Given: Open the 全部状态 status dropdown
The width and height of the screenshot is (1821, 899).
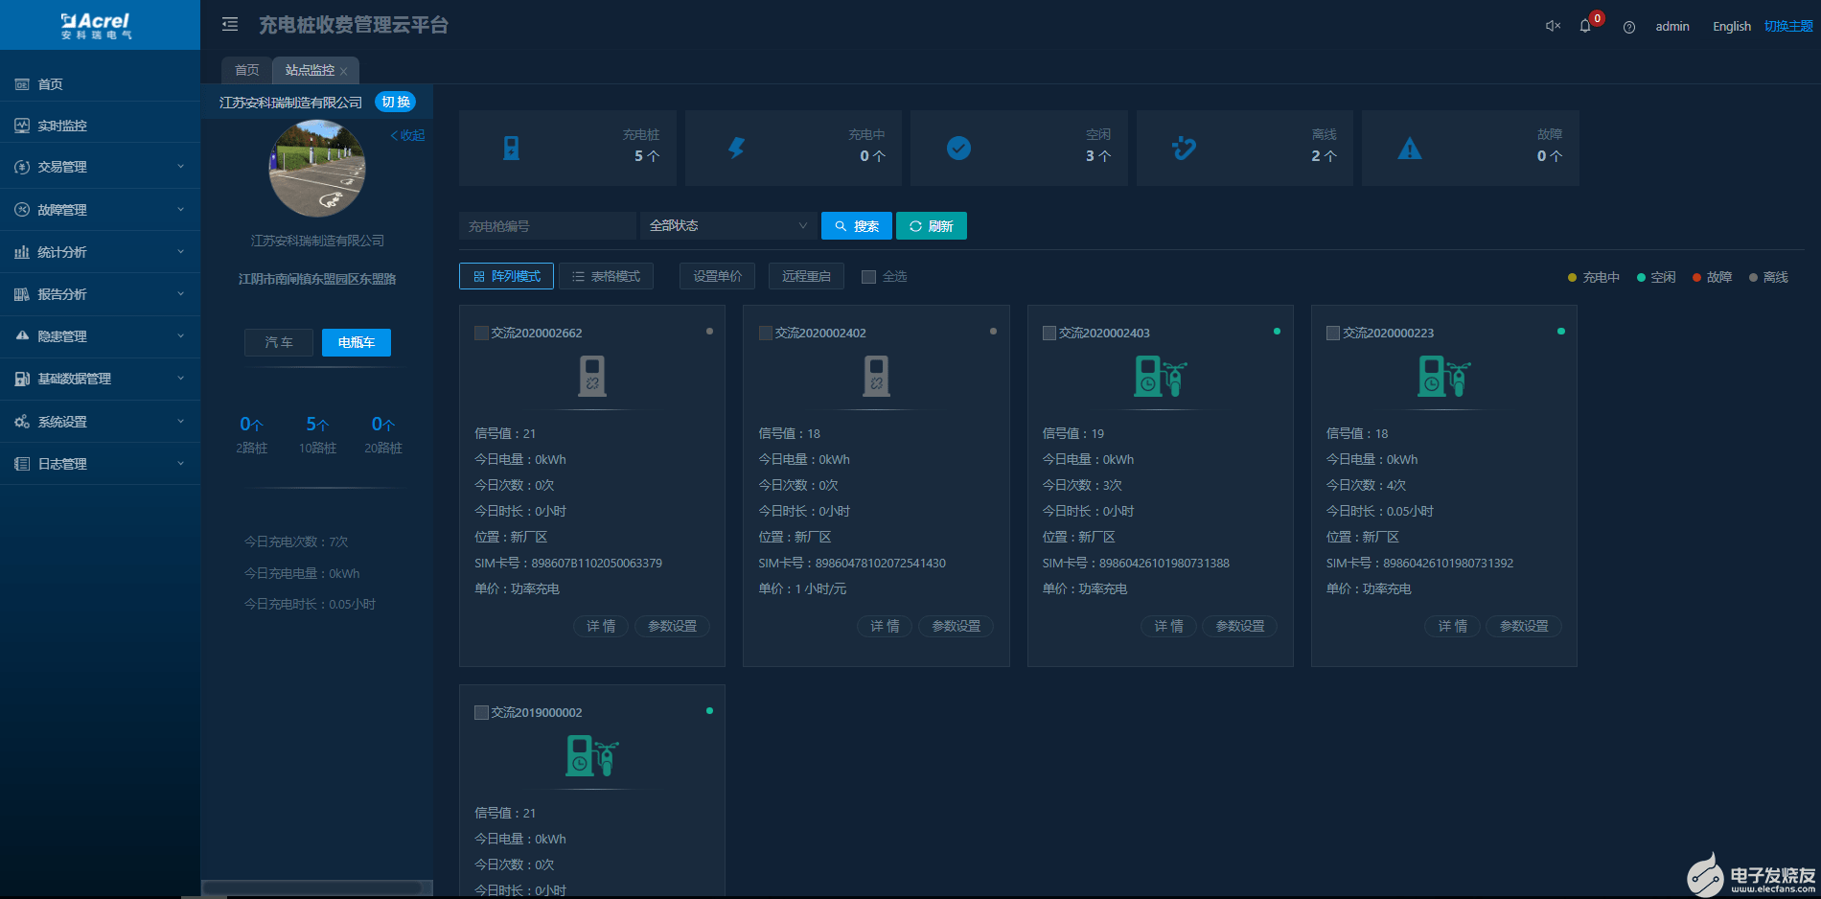Looking at the screenshot, I should point(728,225).
